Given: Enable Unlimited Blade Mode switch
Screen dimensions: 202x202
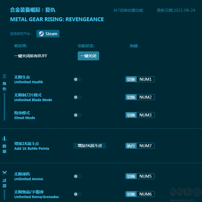Looking at the screenshot, I should (77, 97).
